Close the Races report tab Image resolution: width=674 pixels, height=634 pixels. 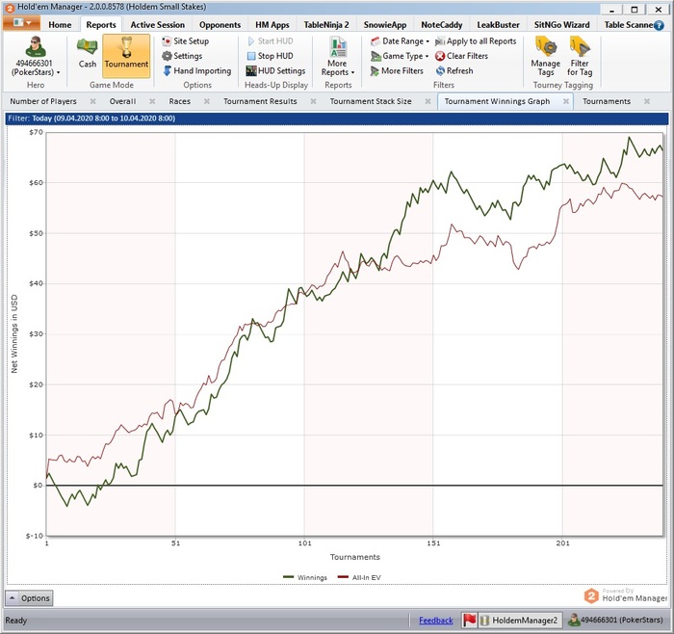click(x=207, y=101)
